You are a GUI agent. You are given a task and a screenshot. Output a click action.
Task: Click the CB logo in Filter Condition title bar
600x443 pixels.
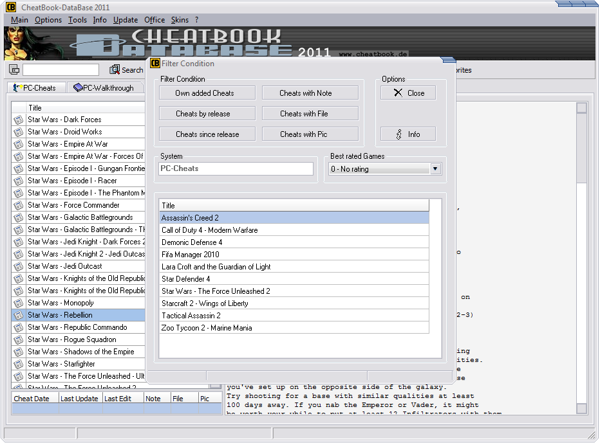(155, 64)
